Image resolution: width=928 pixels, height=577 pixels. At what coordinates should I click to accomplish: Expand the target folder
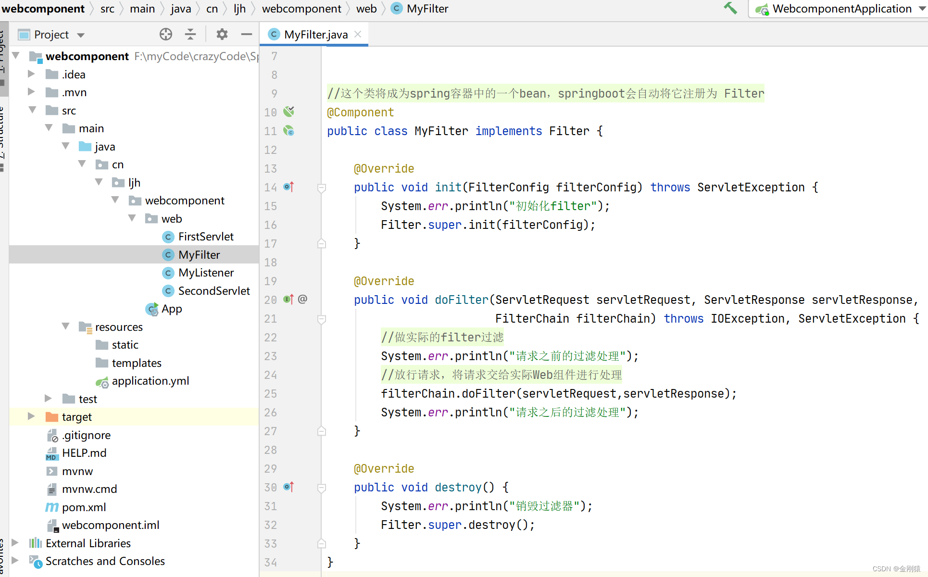point(31,416)
